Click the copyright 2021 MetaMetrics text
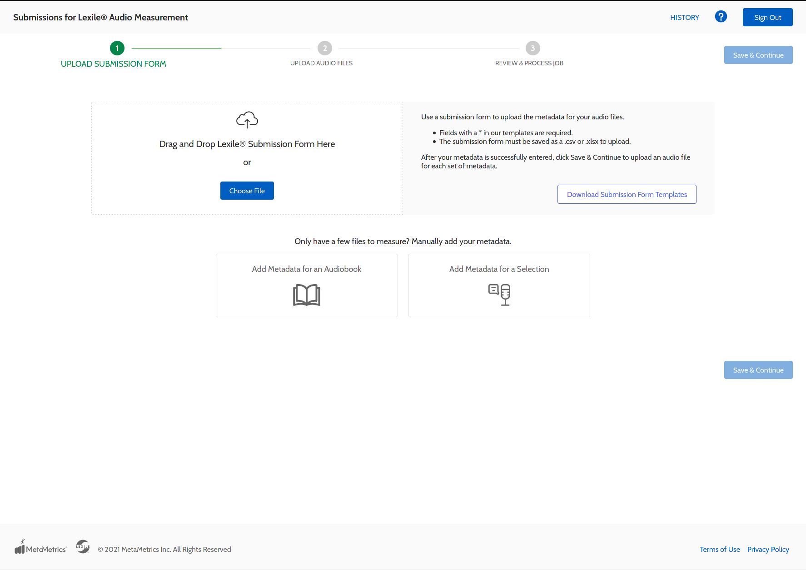The image size is (806, 570). tap(164, 549)
